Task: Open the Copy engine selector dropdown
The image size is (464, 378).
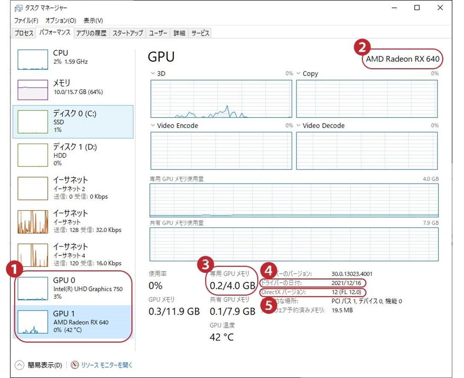Action: point(299,73)
